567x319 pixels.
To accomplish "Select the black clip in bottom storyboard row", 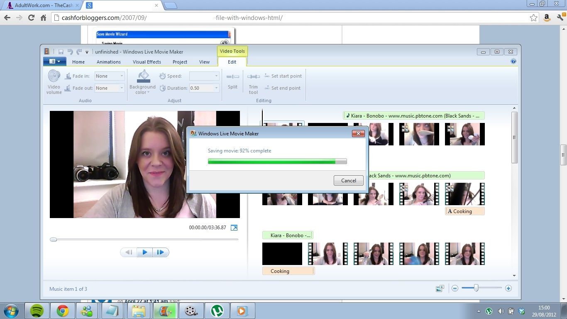I will click(282, 254).
